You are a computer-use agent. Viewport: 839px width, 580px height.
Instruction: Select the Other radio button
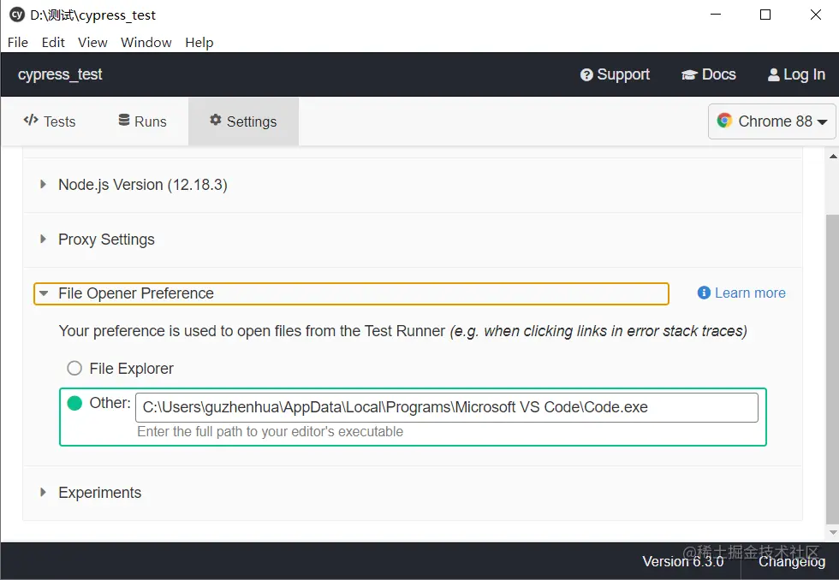click(74, 403)
